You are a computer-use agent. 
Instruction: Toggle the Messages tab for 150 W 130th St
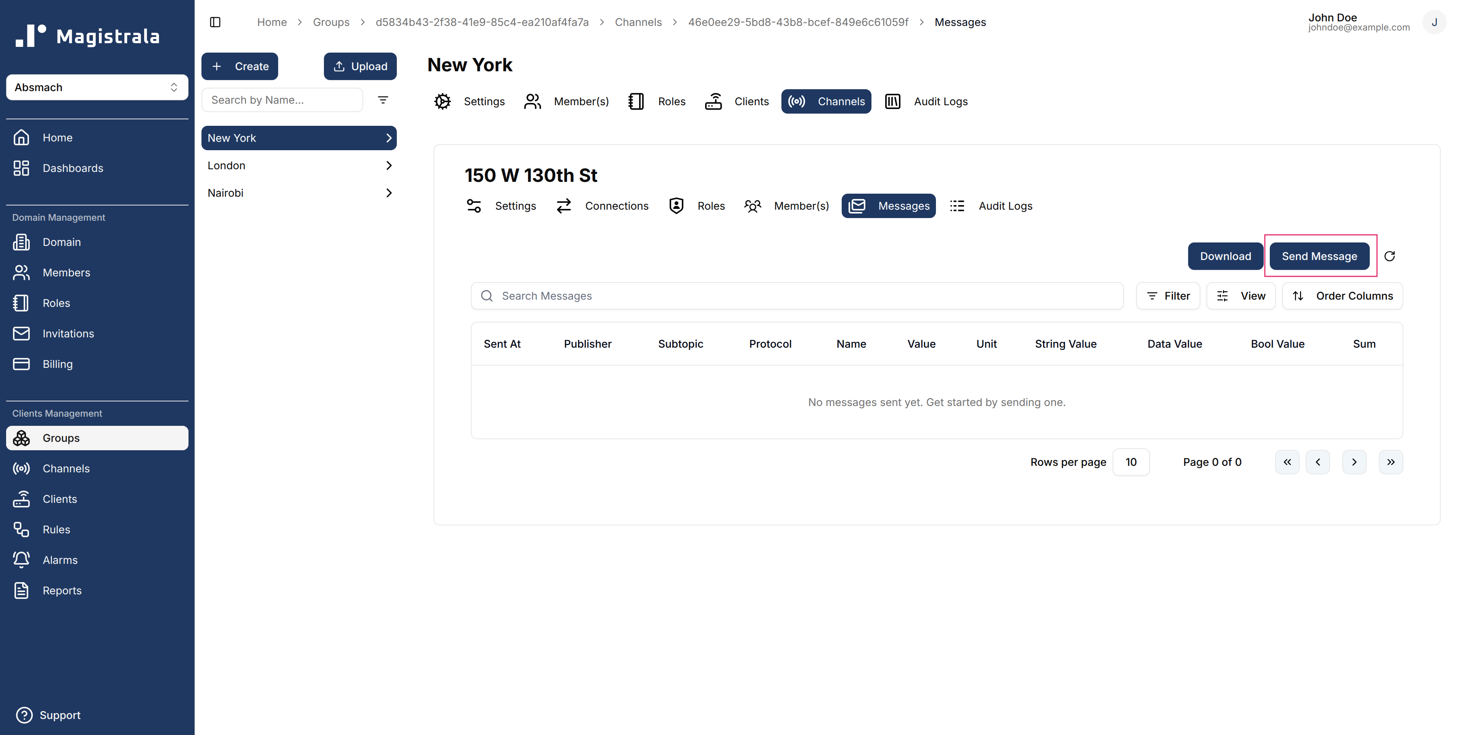click(x=888, y=205)
